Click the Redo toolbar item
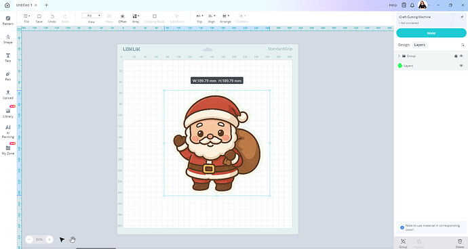The height and width of the screenshot is (249, 468). [x=65, y=18]
